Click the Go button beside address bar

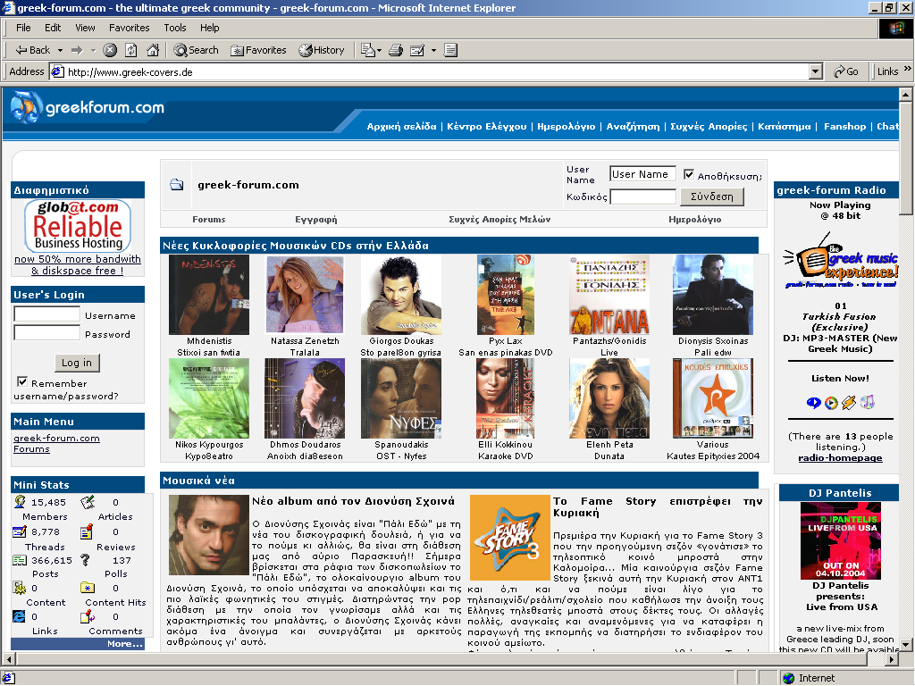pos(846,71)
